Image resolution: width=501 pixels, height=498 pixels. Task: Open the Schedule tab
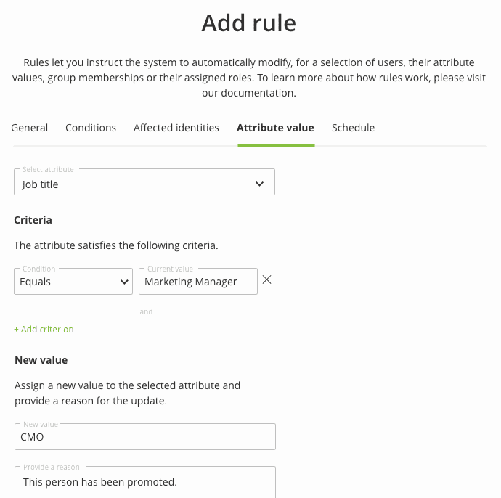point(353,128)
